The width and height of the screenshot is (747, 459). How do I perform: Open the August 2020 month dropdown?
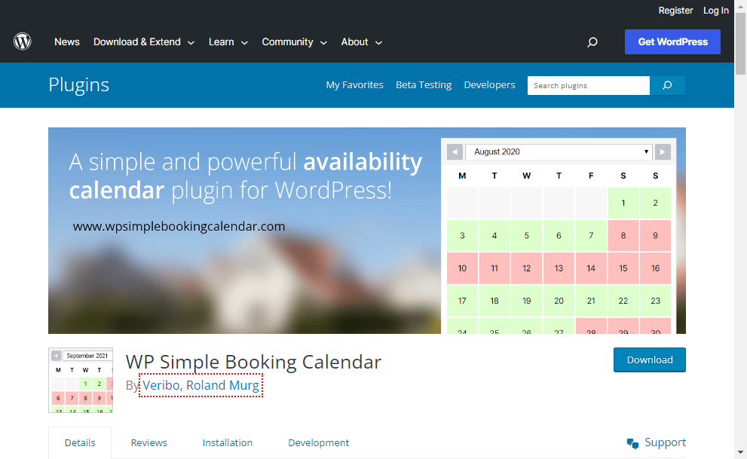point(559,152)
